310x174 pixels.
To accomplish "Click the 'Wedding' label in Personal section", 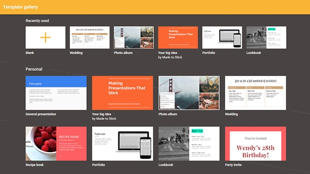I will tap(231, 114).
